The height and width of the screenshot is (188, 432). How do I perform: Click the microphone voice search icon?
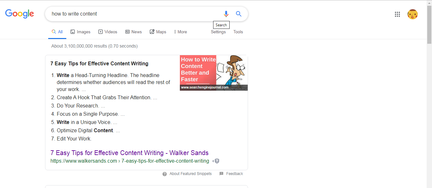[226, 14]
